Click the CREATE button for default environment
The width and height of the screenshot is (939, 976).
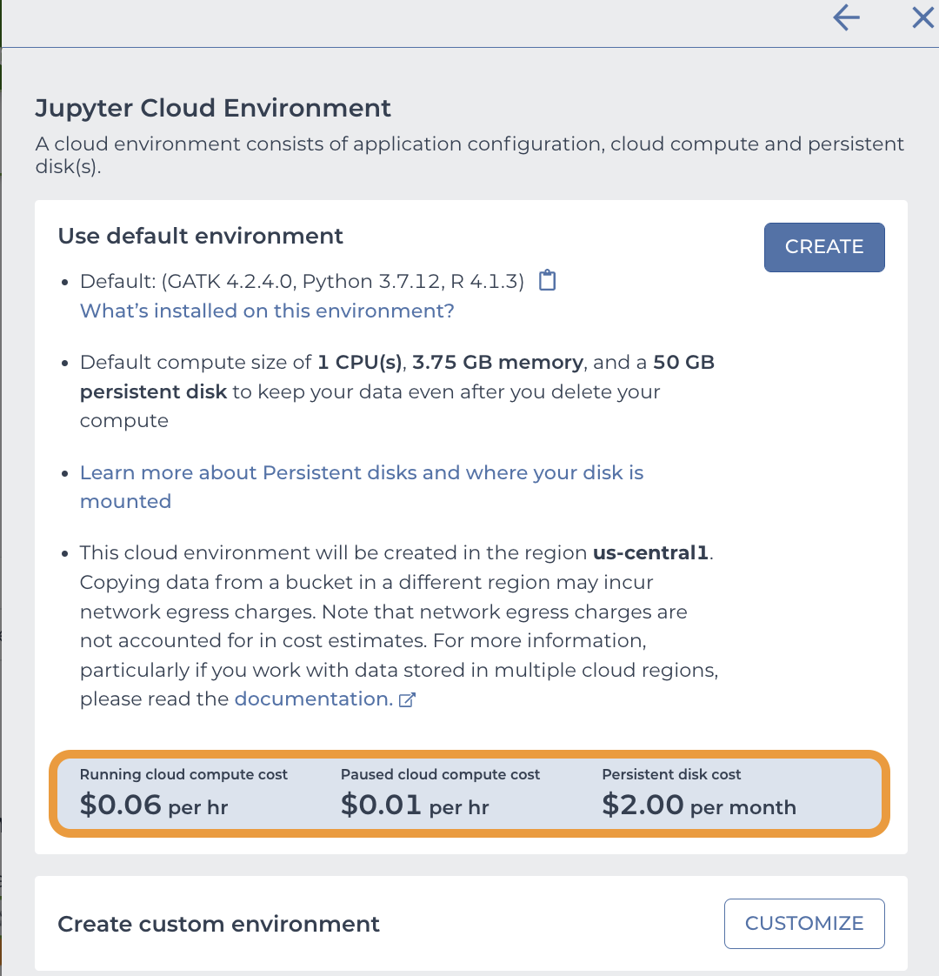823,247
